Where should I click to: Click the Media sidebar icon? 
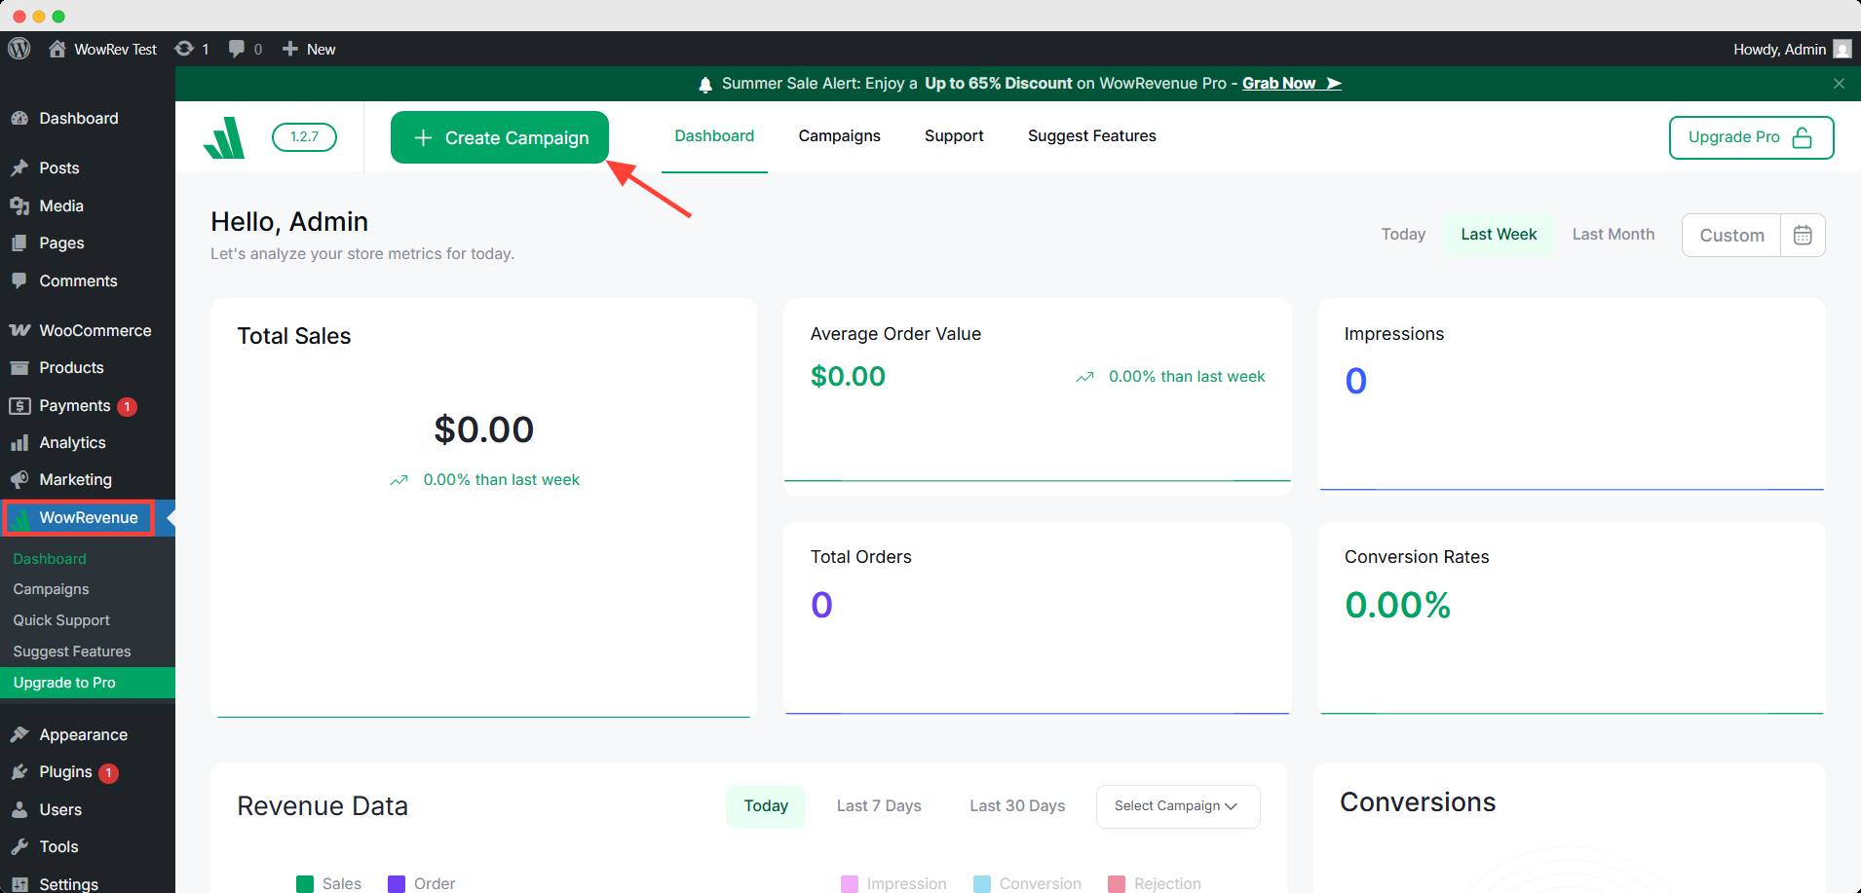pyautogui.click(x=19, y=205)
